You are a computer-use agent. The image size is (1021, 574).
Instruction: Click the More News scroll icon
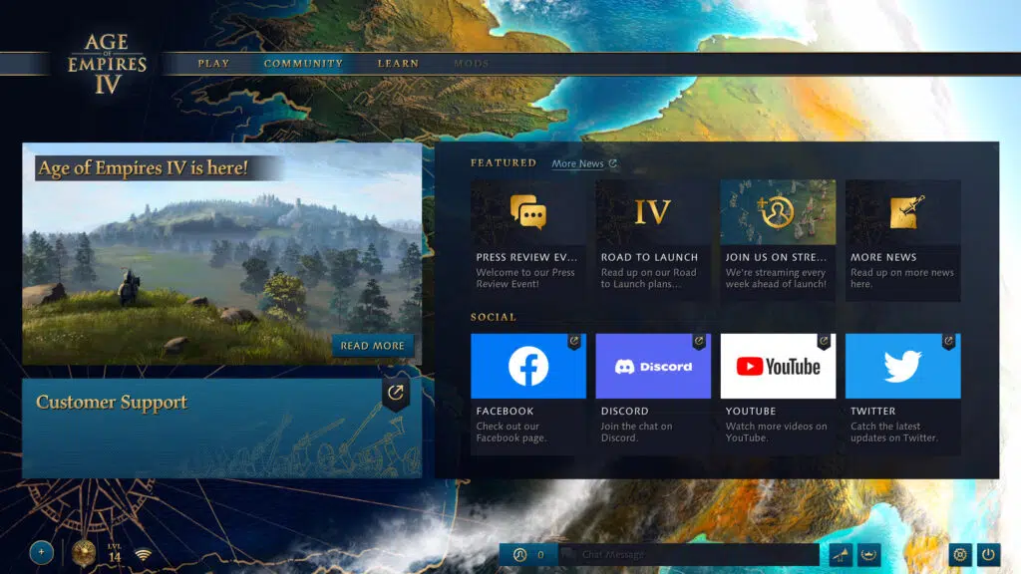coord(906,212)
